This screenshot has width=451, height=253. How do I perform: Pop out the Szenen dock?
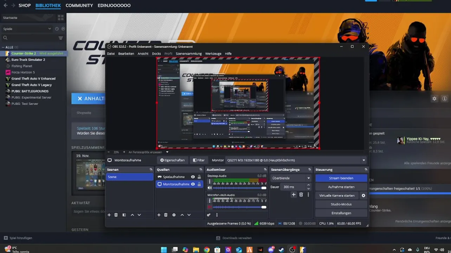[x=151, y=170]
